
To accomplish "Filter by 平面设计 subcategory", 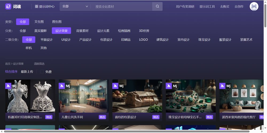I will coord(47,40).
